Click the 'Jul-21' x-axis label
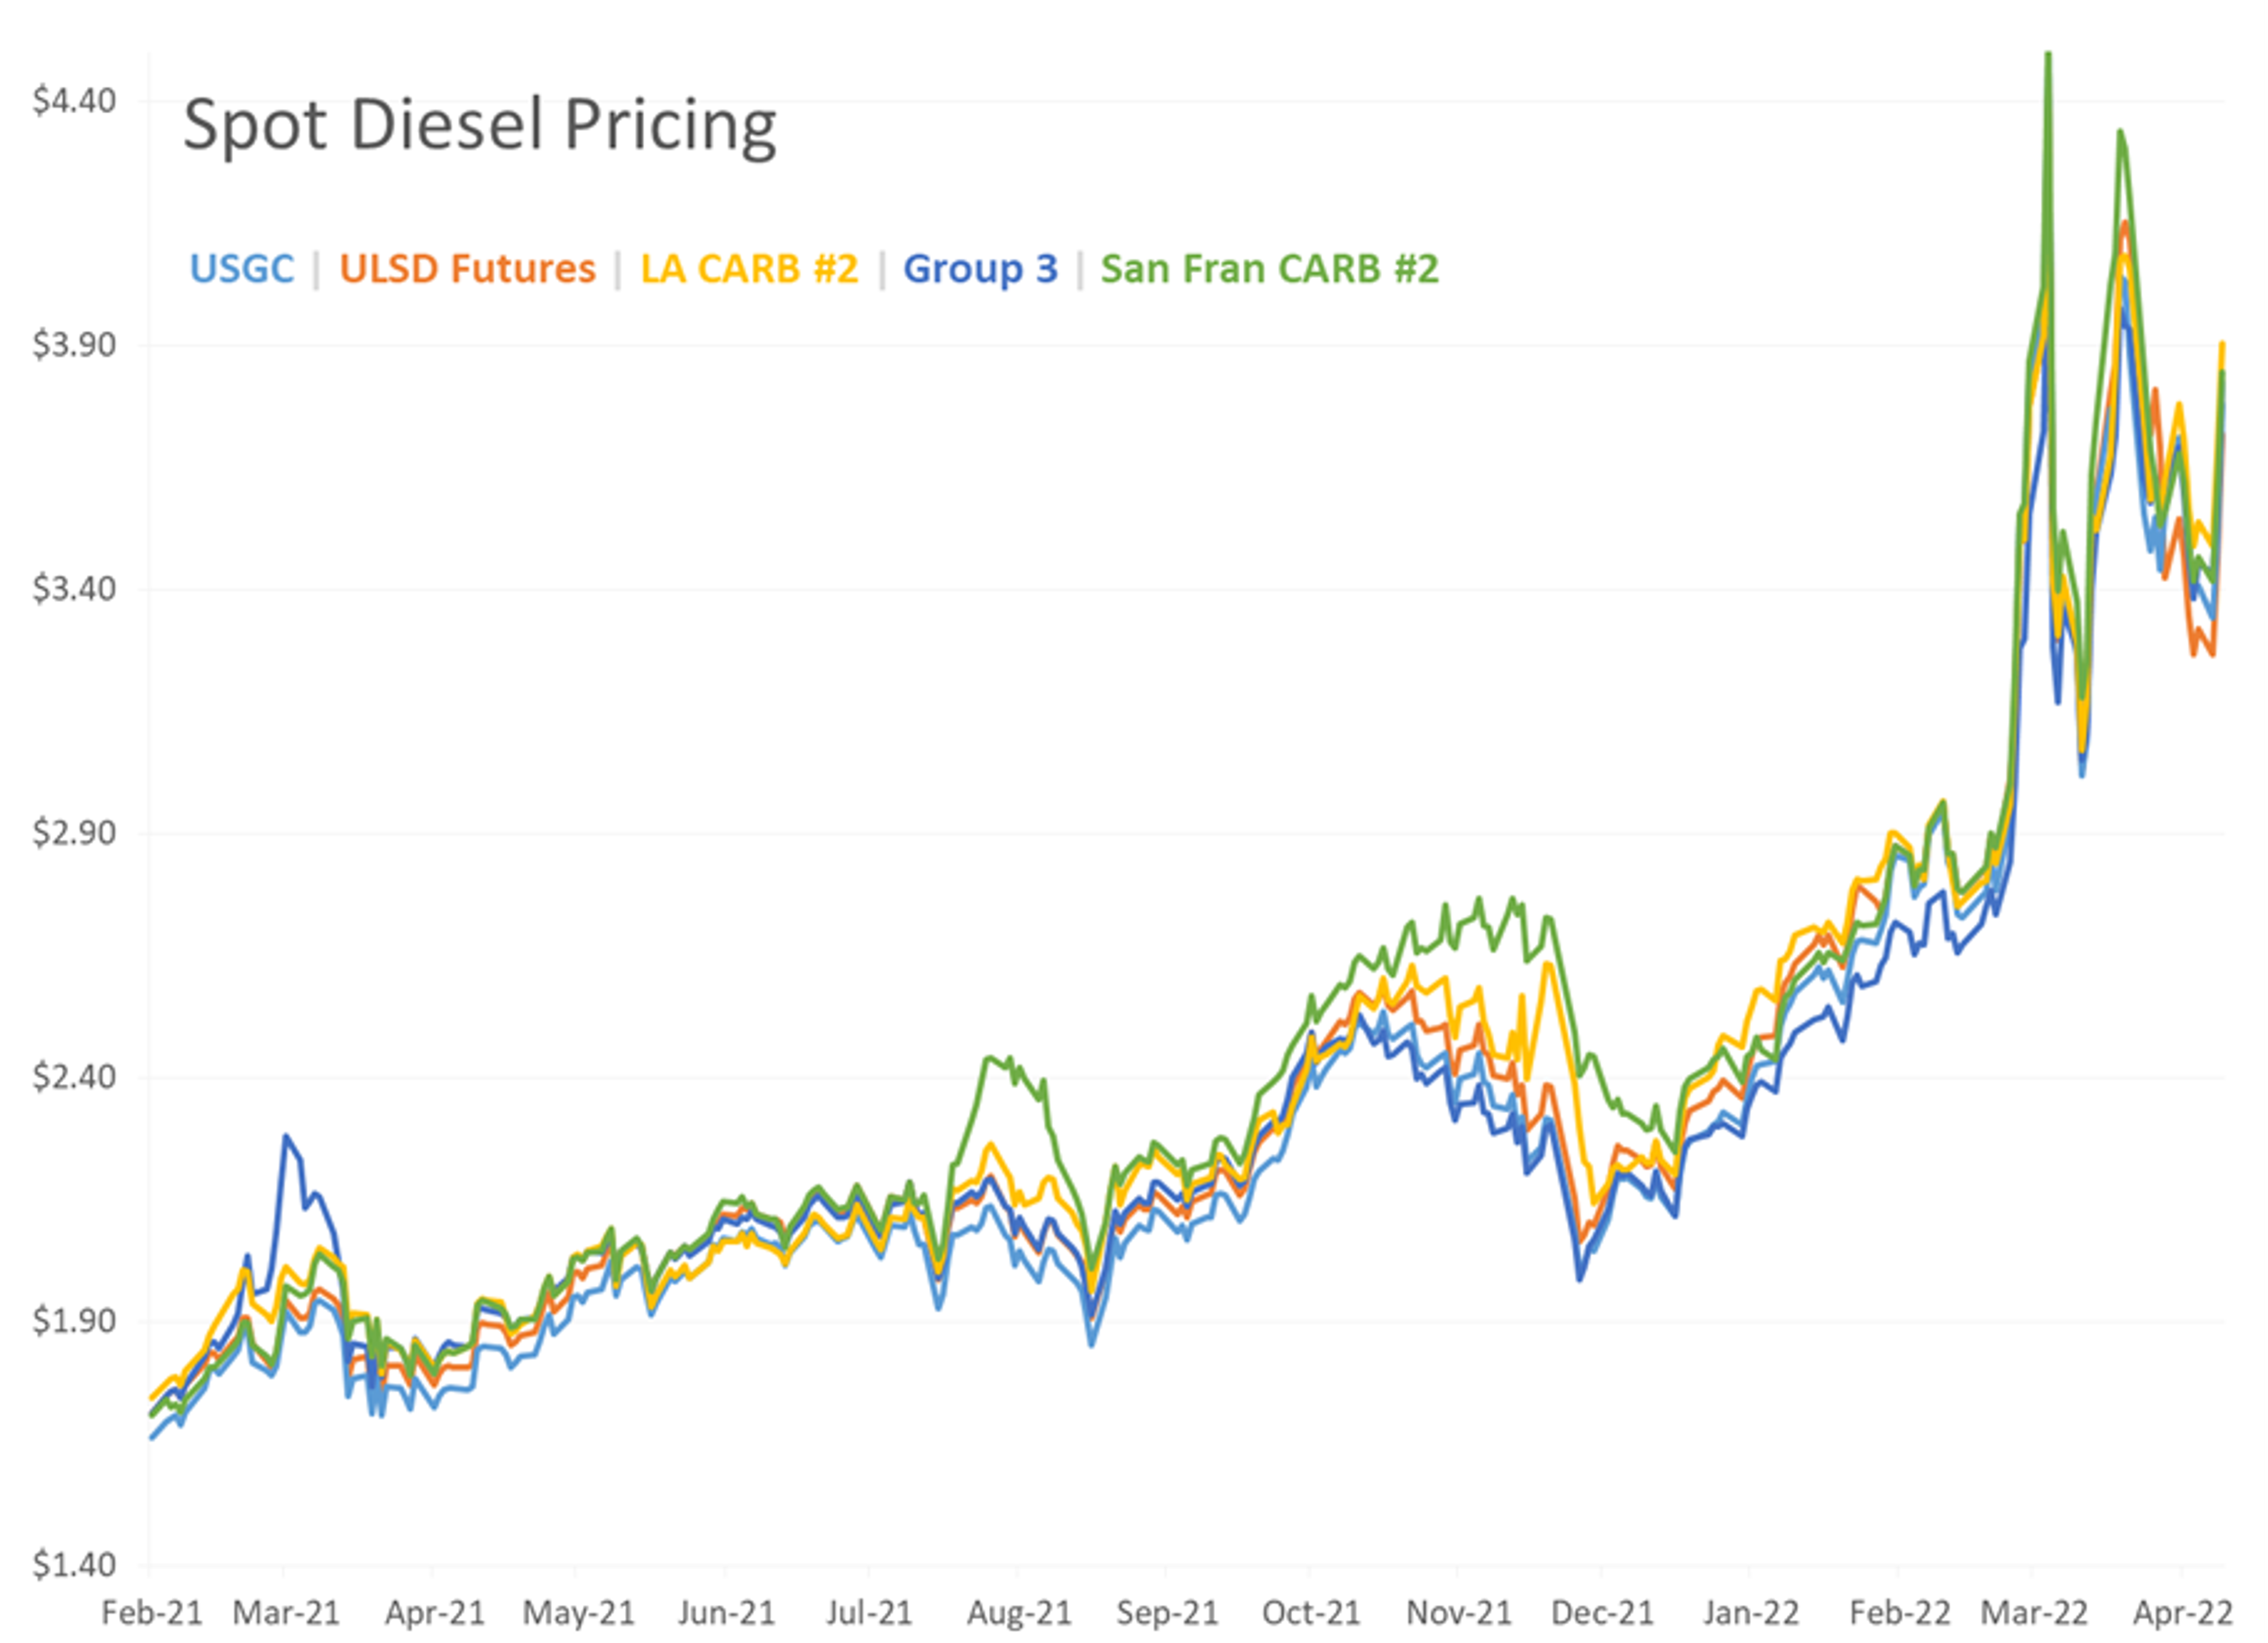This screenshot has width=2268, height=1643. tap(869, 1614)
